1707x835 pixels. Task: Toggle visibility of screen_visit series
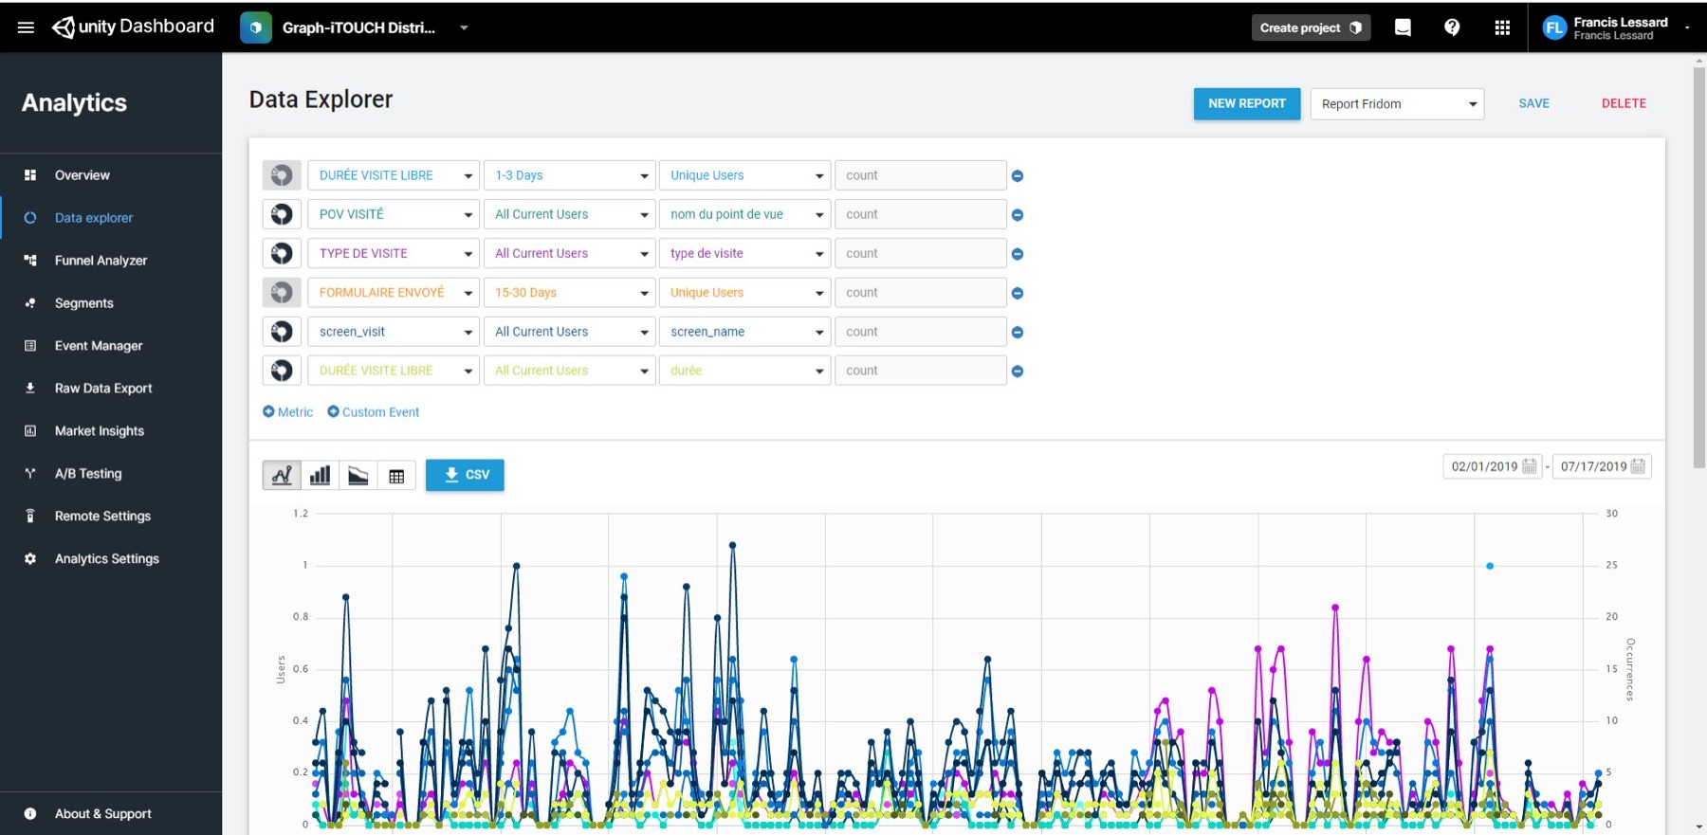tap(282, 332)
